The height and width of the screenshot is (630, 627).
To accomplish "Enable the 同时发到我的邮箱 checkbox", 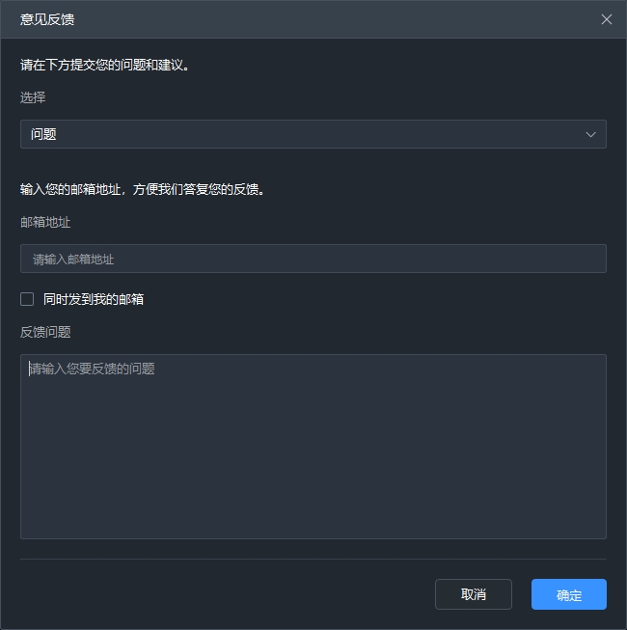I will coord(27,299).
